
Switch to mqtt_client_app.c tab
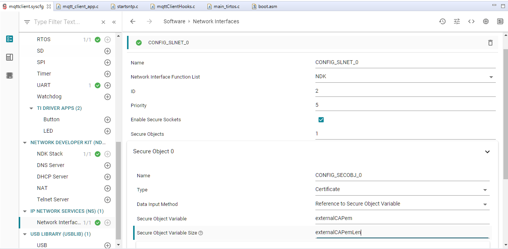pyautogui.click(x=80, y=6)
